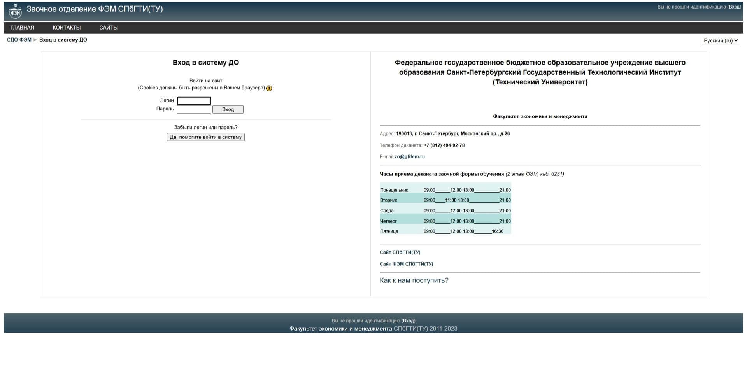
Task: Click the 'Заочное отделение ФЭМ СПбГТИ(ТУ)' header title
Action: [x=95, y=9]
